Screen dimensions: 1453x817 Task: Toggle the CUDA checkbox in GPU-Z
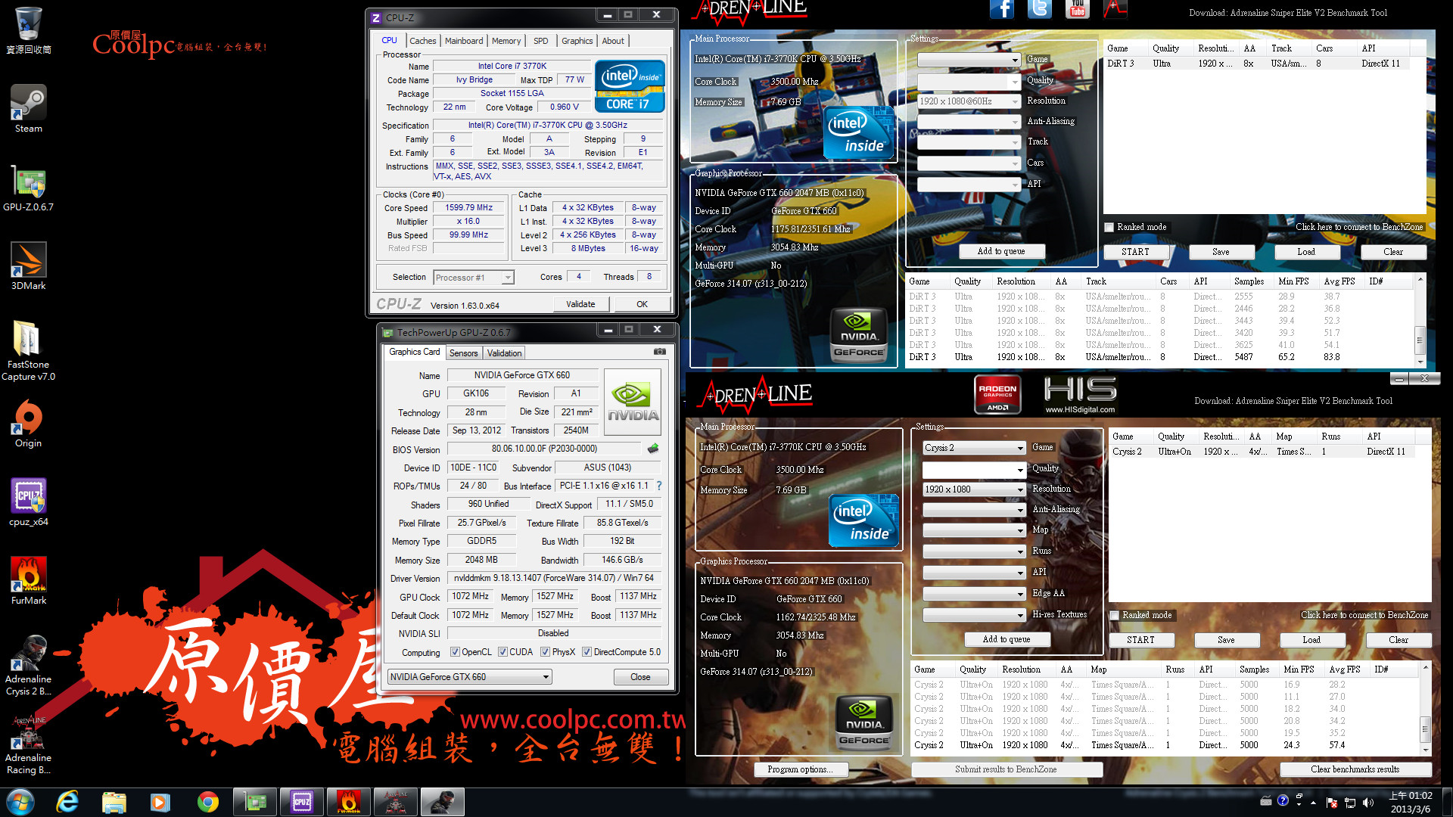click(x=502, y=652)
